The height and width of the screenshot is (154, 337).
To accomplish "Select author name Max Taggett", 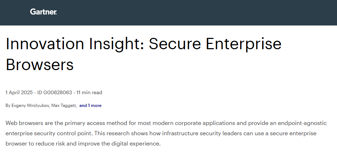I will (x=64, y=105).
